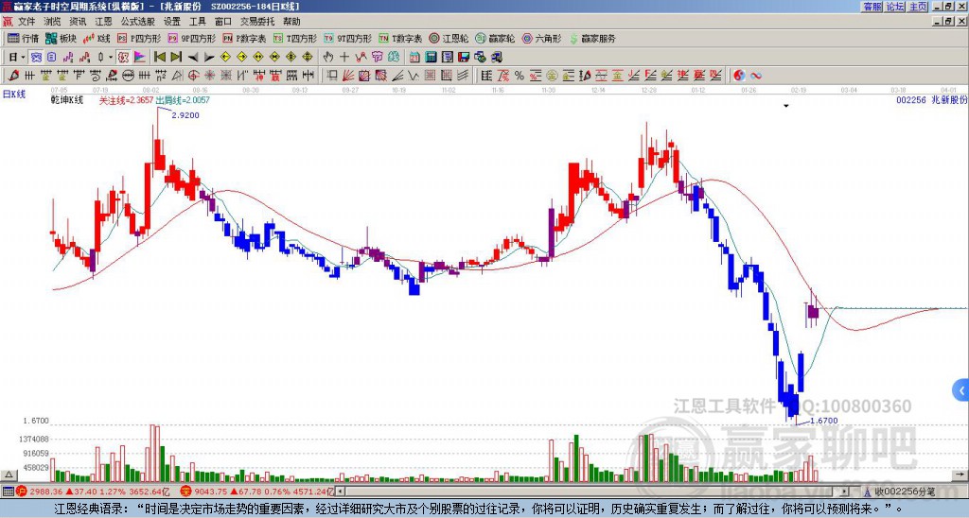This screenshot has height=518, width=969.
Task: Click the 002256 兆新股份 stock label
Action: tap(932, 100)
